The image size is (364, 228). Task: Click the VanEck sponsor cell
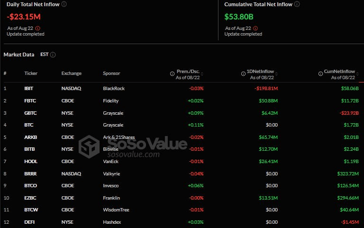111,161
